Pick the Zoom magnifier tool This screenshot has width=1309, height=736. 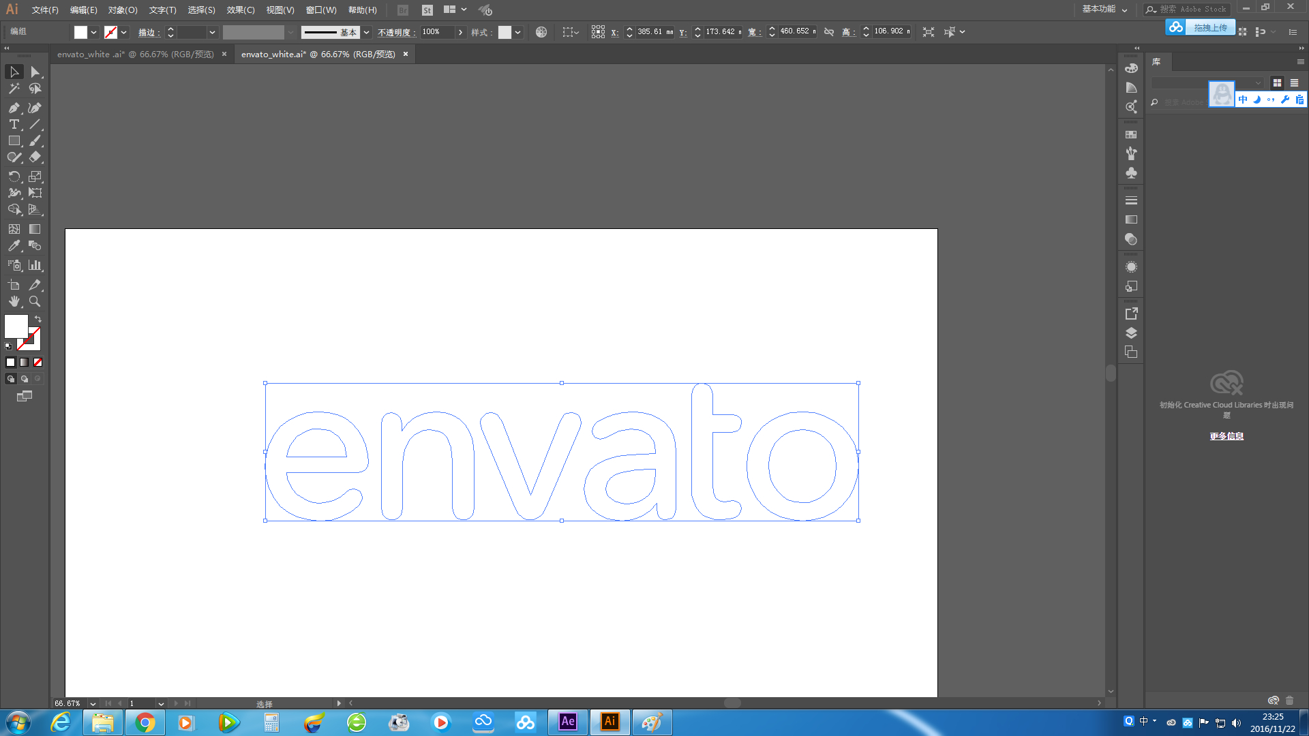tap(35, 301)
